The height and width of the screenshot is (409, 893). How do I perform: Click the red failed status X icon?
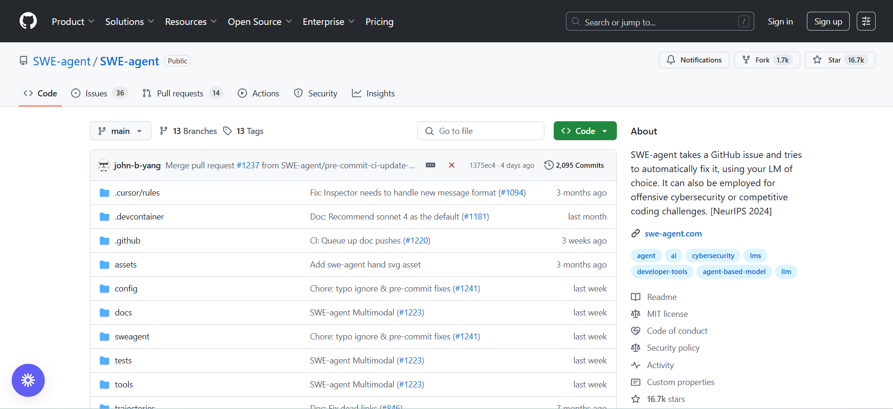pyautogui.click(x=452, y=165)
